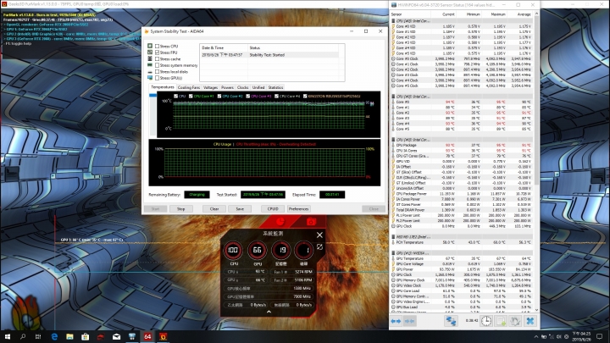Start HWiNFO logging with document icon

501,321
